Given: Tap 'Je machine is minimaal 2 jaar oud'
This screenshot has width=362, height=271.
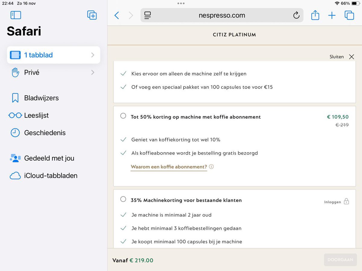Looking at the screenshot, I should coord(171,215).
